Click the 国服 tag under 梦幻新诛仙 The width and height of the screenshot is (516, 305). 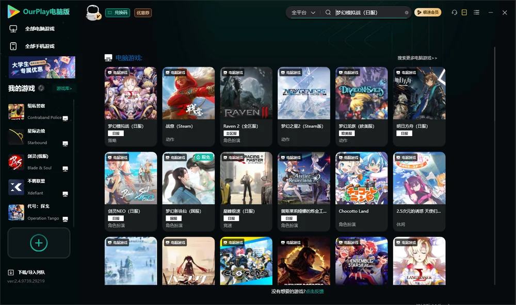tap(174, 218)
